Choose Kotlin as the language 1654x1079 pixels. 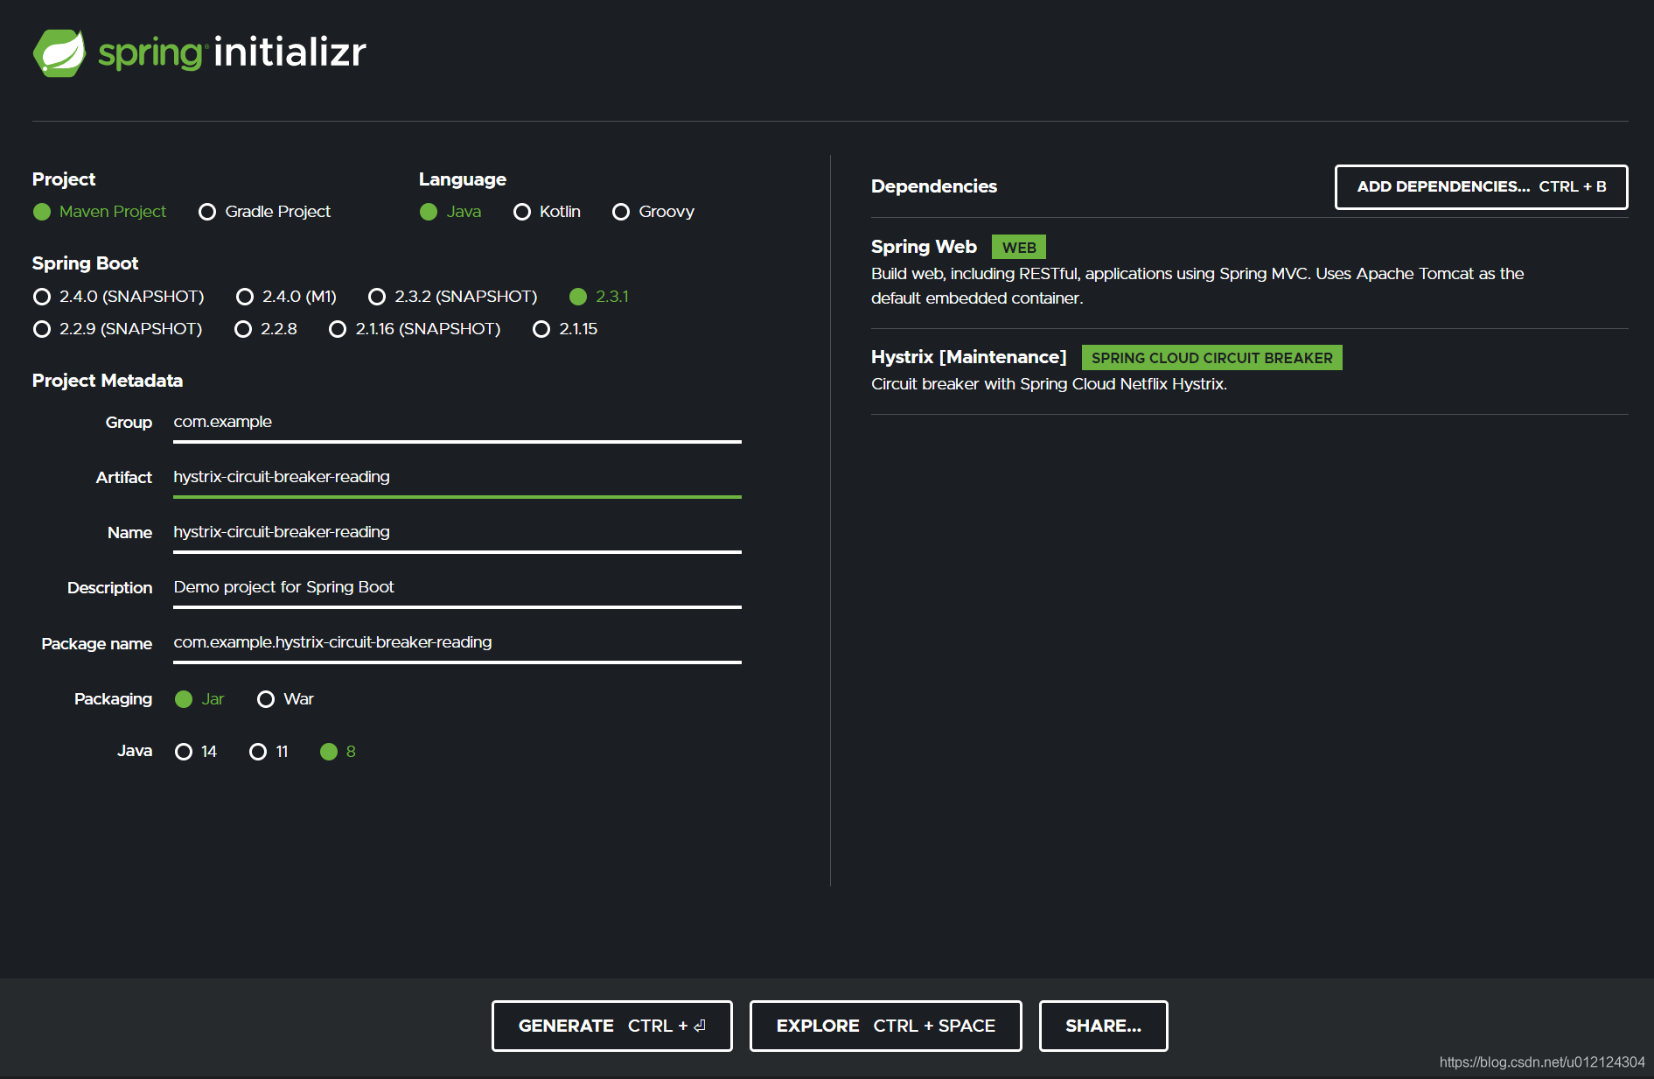[547, 212]
